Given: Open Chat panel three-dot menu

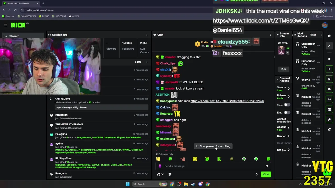Looking at the screenshot, I should (270, 35).
